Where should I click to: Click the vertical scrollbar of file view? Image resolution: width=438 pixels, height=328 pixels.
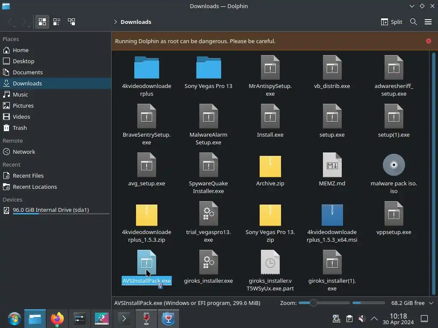coord(434,173)
